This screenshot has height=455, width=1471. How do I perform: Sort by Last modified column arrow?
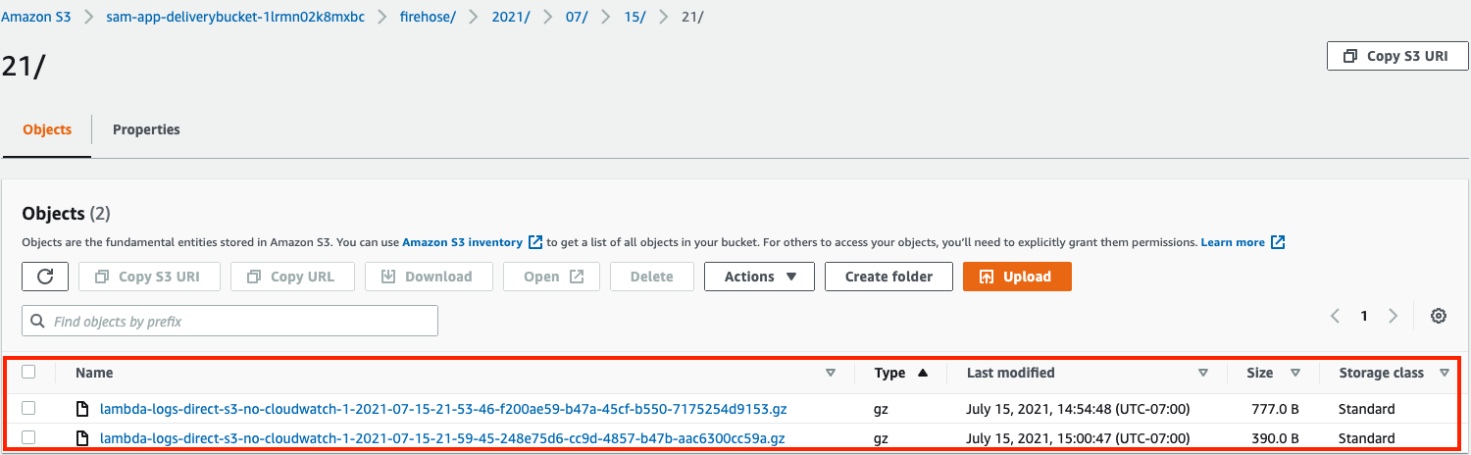pos(1203,373)
